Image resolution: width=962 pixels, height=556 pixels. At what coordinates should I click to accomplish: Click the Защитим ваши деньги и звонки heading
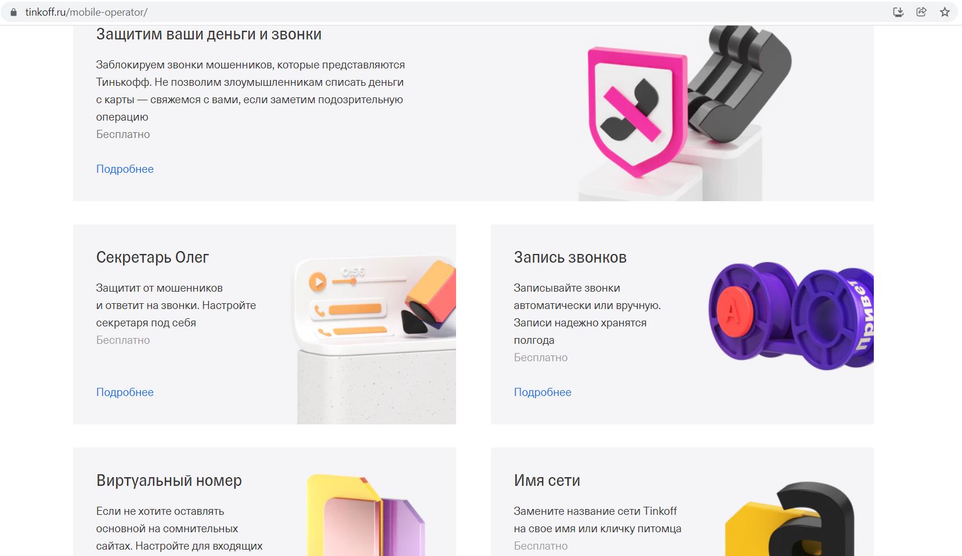pos(209,34)
